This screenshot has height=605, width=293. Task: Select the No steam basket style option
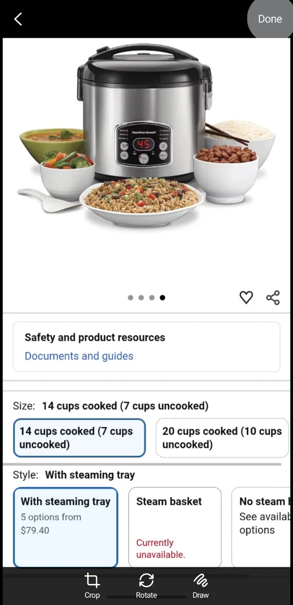click(262, 527)
